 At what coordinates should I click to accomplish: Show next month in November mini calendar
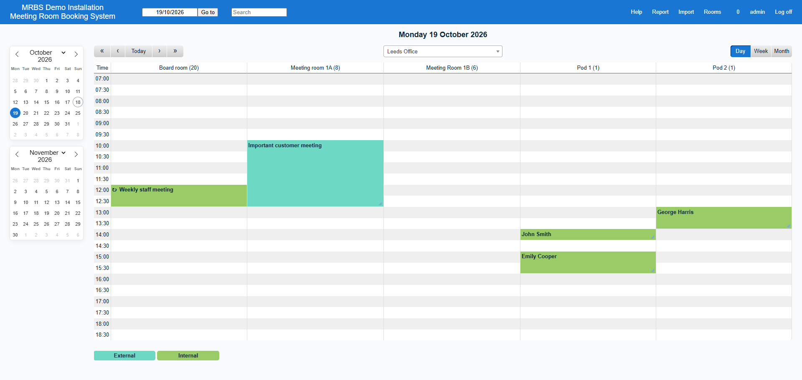(76, 154)
